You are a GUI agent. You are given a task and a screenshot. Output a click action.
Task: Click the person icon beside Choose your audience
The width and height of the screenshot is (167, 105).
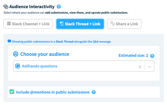[x=16, y=54]
